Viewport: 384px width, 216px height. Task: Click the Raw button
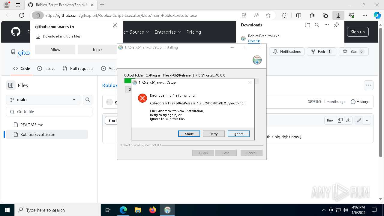330,120
